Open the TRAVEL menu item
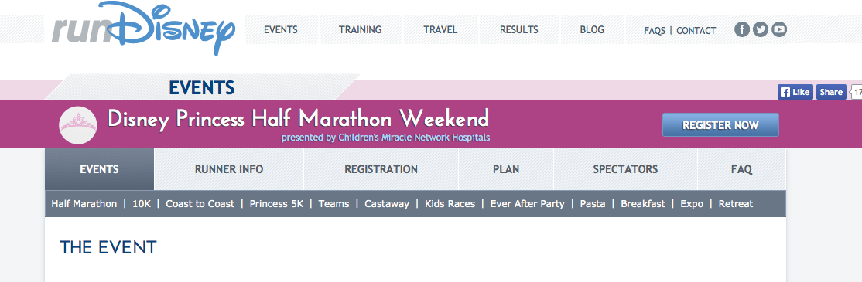862x282 pixels. click(440, 29)
